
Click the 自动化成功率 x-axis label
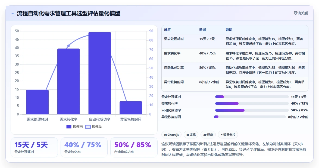pyautogui.click(x=100, y=119)
